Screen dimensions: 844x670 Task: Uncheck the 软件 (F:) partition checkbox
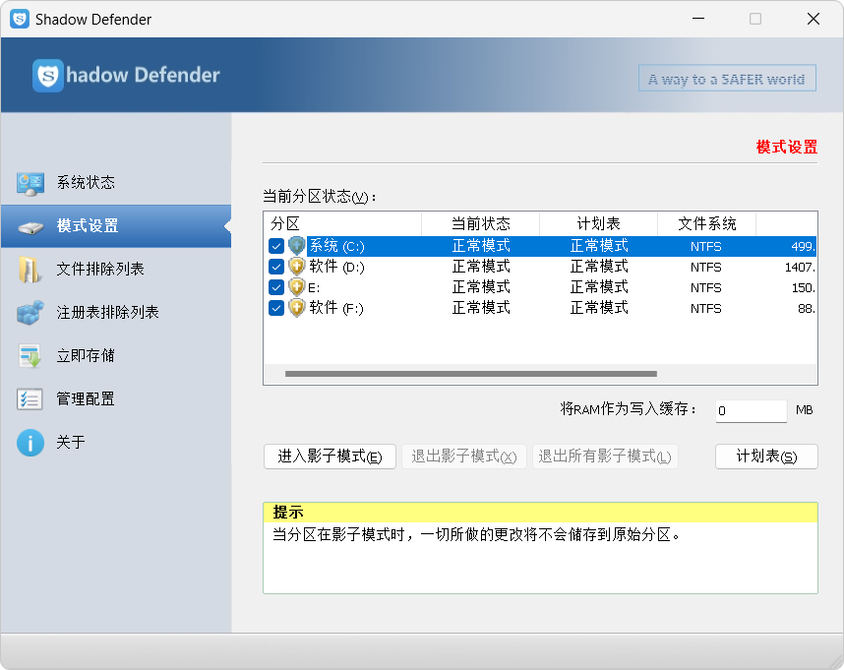point(276,308)
